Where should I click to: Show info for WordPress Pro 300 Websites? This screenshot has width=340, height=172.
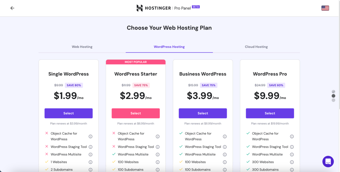(292, 162)
